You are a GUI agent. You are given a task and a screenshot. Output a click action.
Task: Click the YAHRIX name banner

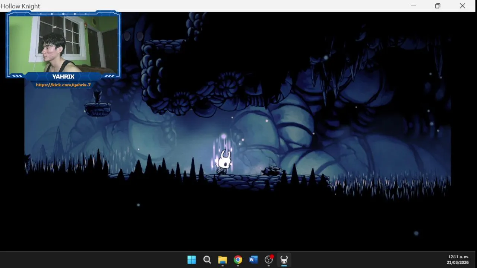63,77
